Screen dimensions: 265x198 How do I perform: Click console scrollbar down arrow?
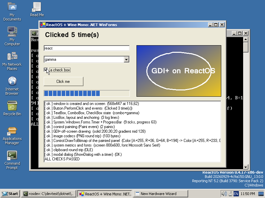tap(245, 167)
